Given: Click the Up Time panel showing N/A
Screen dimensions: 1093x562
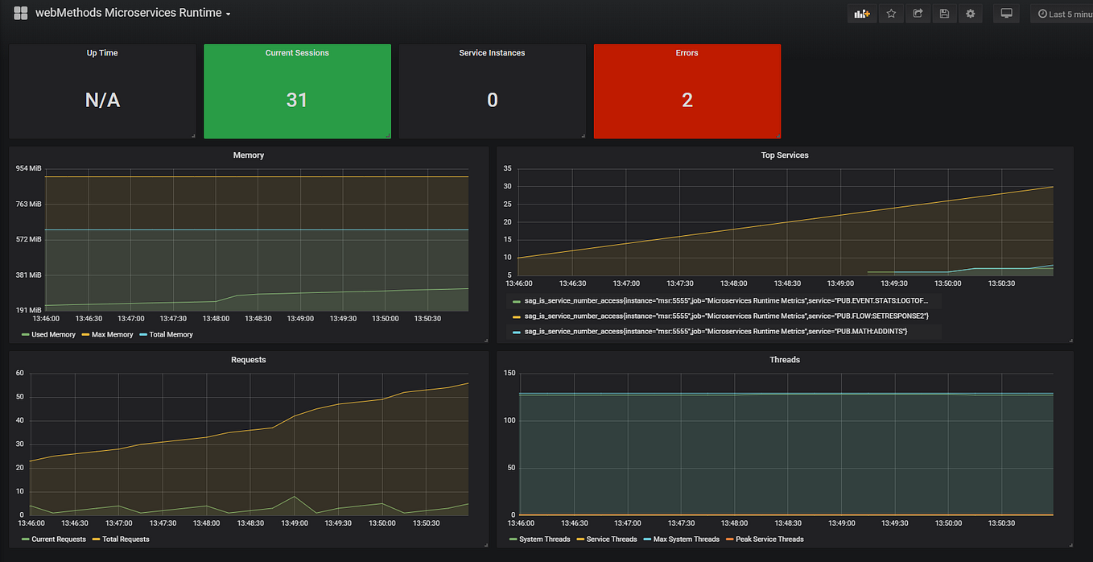Looking at the screenshot, I should pyautogui.click(x=101, y=91).
